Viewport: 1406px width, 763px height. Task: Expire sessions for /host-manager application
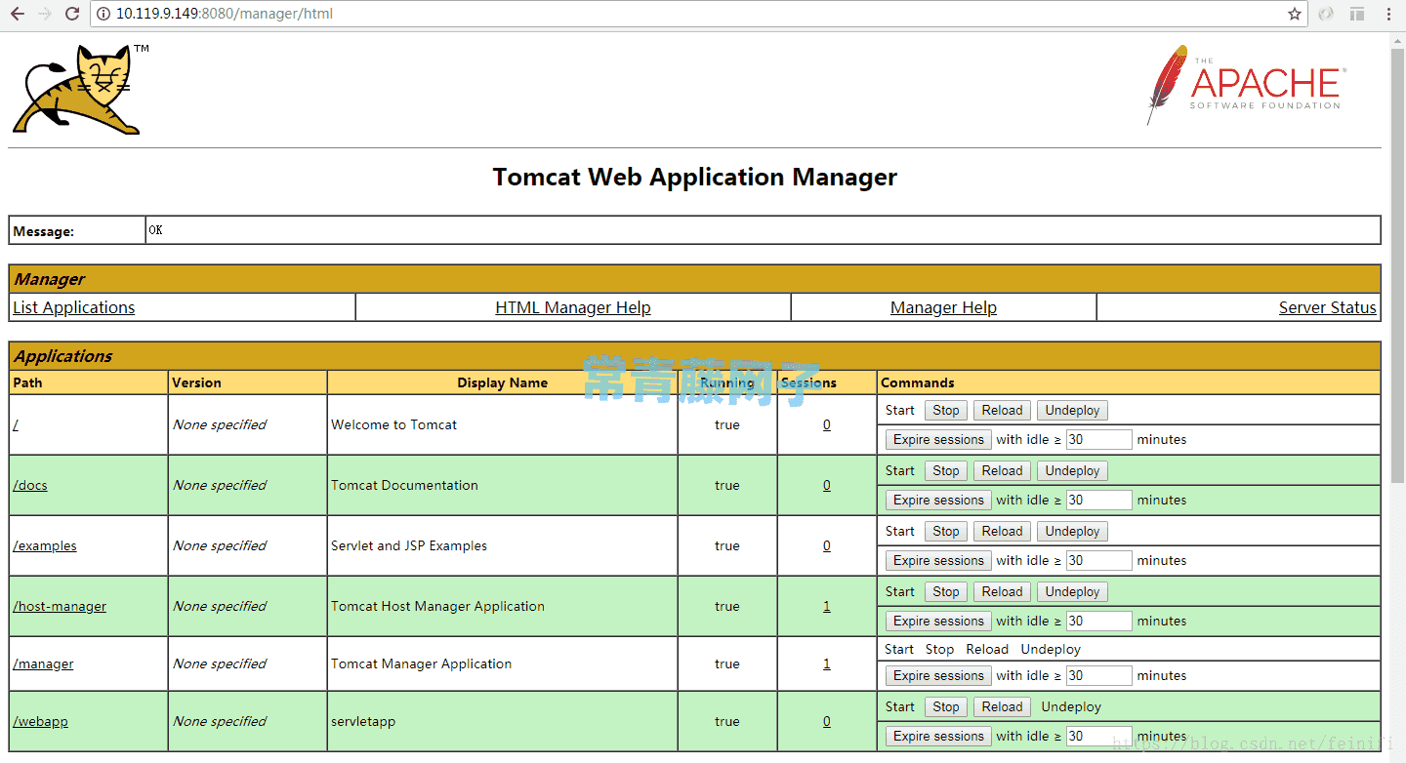click(x=938, y=622)
